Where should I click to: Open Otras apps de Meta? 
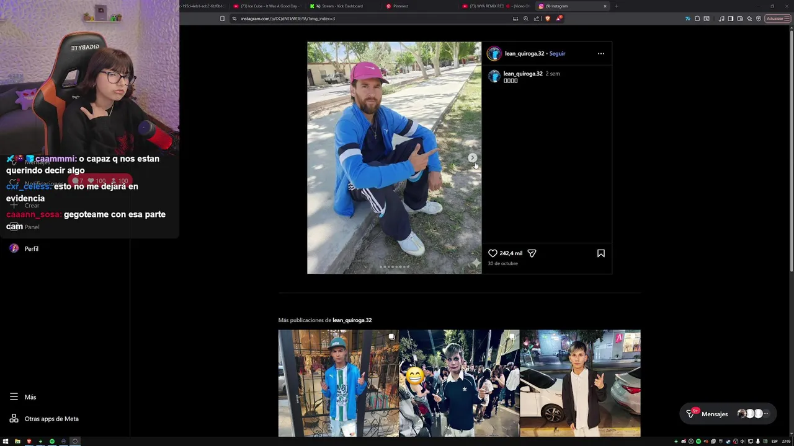point(43,419)
